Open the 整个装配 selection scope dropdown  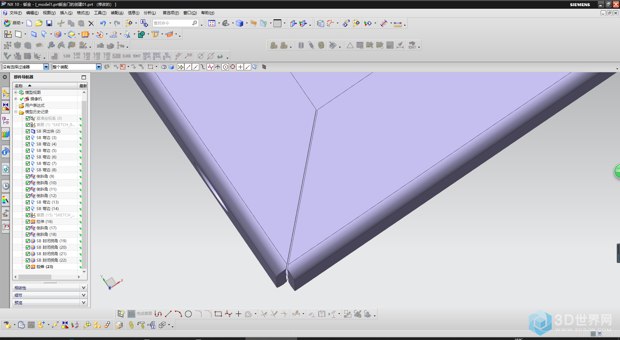click(99, 67)
